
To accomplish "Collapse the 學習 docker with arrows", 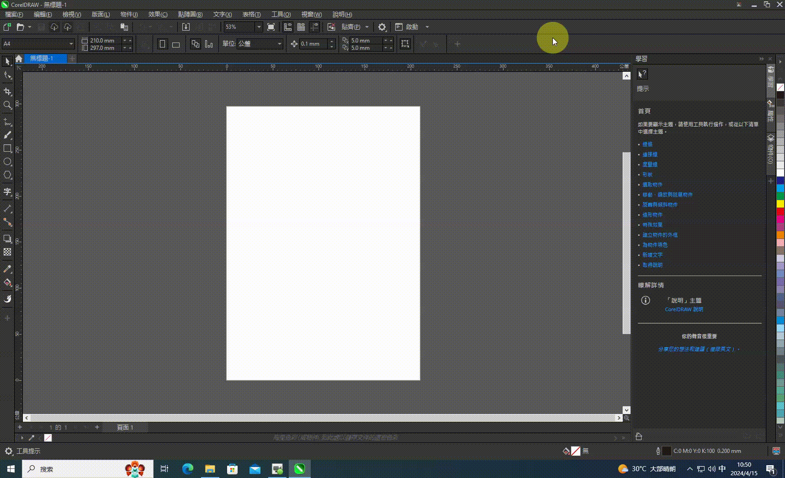I will click(761, 58).
